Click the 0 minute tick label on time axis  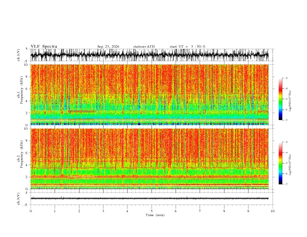(31, 211)
